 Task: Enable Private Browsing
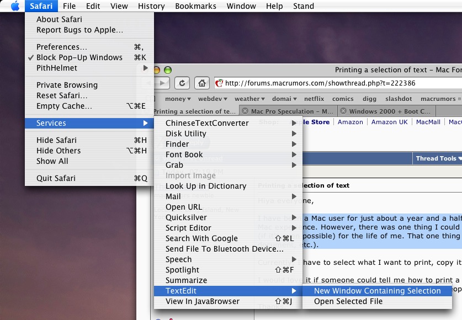89,85
